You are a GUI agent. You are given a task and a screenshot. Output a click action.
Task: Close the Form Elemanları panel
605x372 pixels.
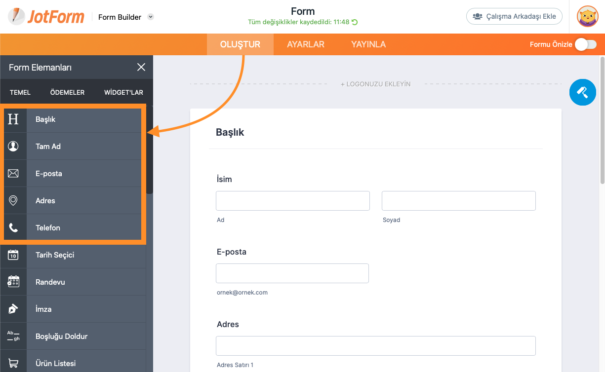click(141, 67)
